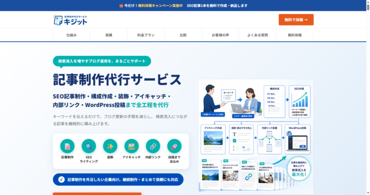Click the vertical scrollbar thumb
Viewport: 370px width, 195px height.
(368, 7)
